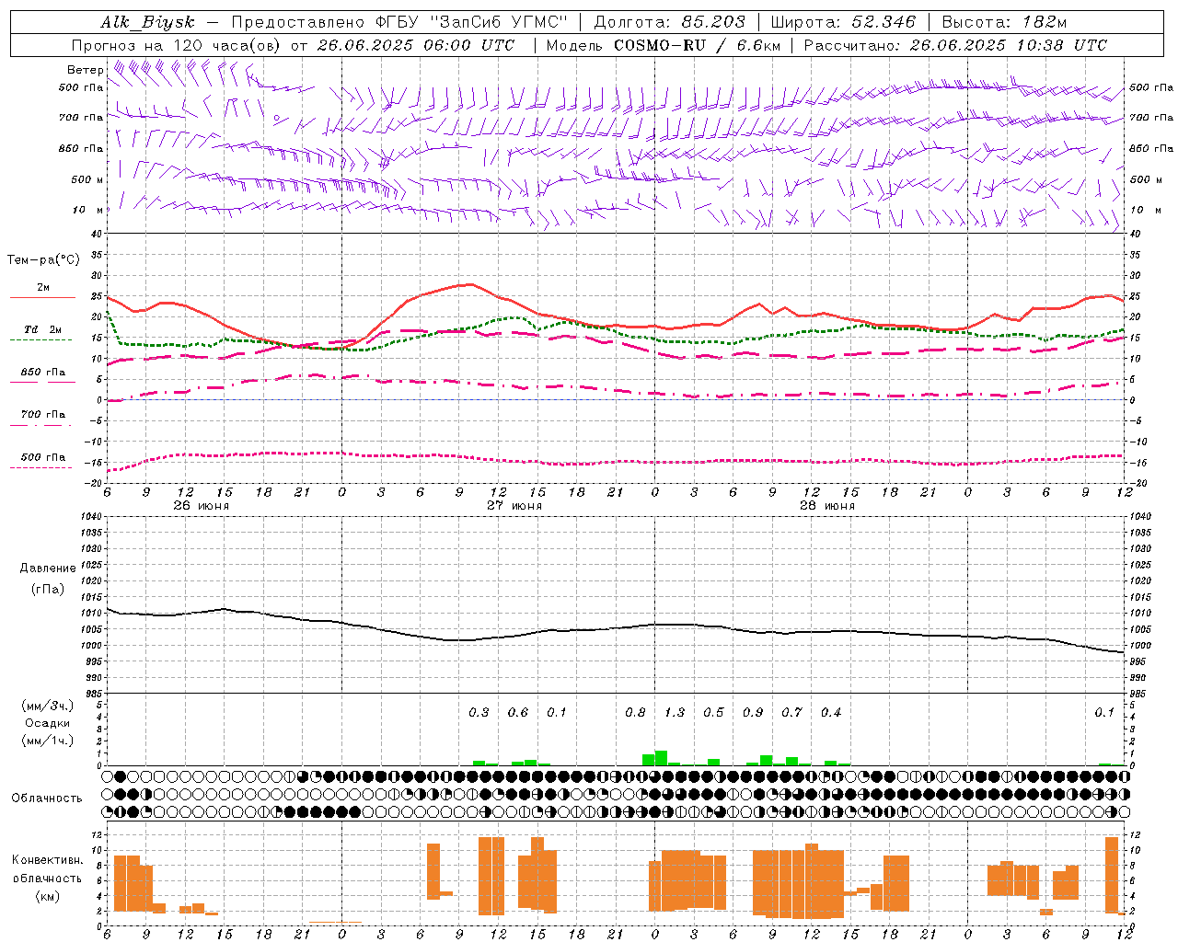Click the 'Прогноз на 120 часа(ов)' forecast text
Screen dimensions: 1178x942
pyautogui.click(x=177, y=45)
